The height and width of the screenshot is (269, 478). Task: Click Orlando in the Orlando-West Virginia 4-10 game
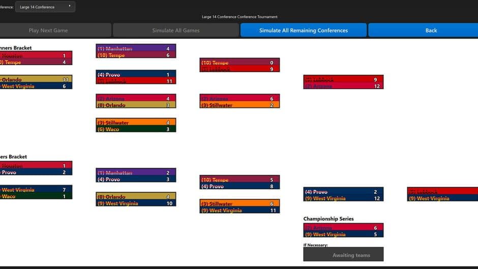pos(136,196)
